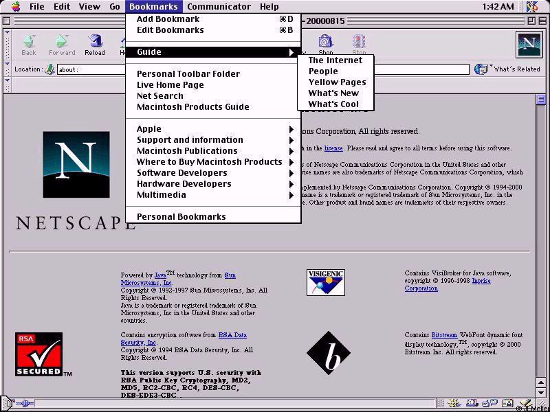Image resolution: width=550 pixels, height=412 pixels.
Task: Open the Inbox mail component icon
Action: coord(472,403)
